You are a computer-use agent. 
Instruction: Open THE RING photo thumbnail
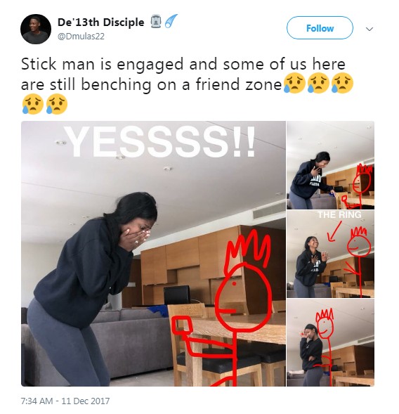point(330,254)
